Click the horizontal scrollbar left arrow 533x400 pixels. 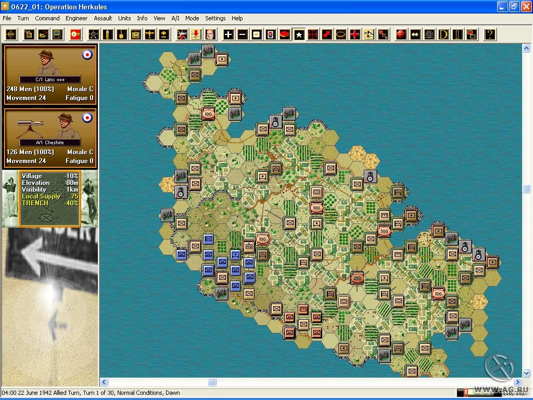[104, 382]
